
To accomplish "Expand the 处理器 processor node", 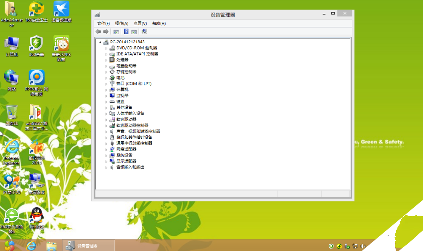I will point(106,60).
